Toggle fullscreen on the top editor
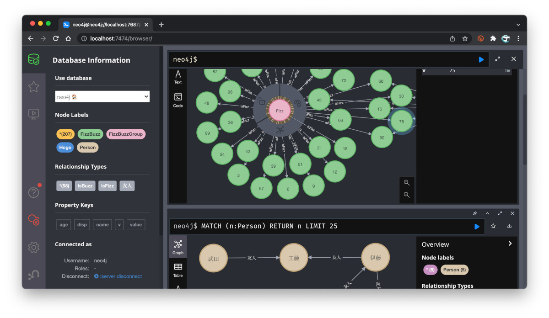Screen dimensions: 549x318 (x=497, y=59)
